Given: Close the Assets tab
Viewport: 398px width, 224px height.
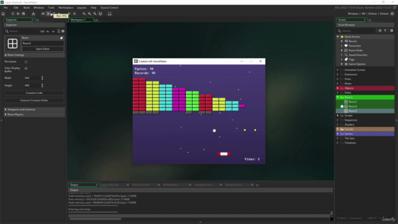Looking at the screenshot, I should point(365,20).
